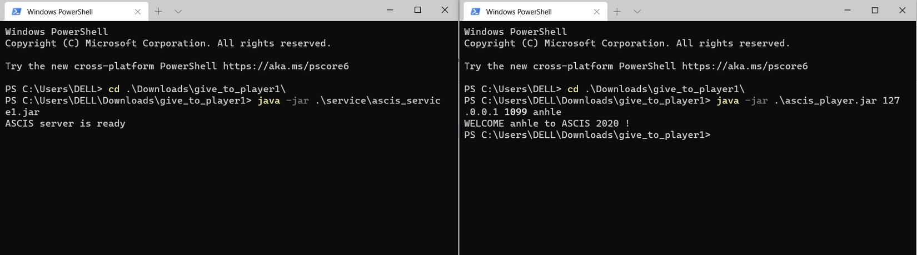Select the Windows PowerShell tab in the server window

tap(60, 12)
